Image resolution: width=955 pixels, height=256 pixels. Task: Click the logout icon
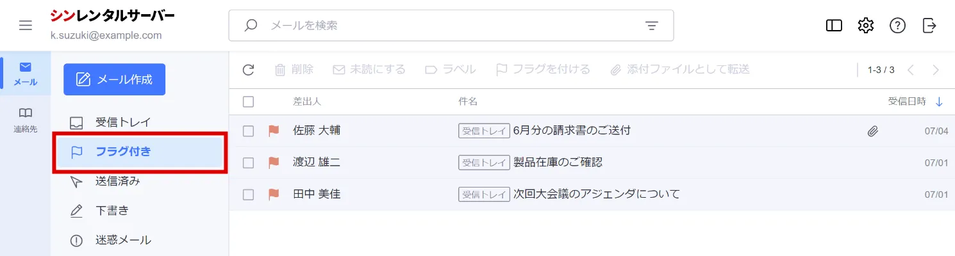[x=929, y=26]
